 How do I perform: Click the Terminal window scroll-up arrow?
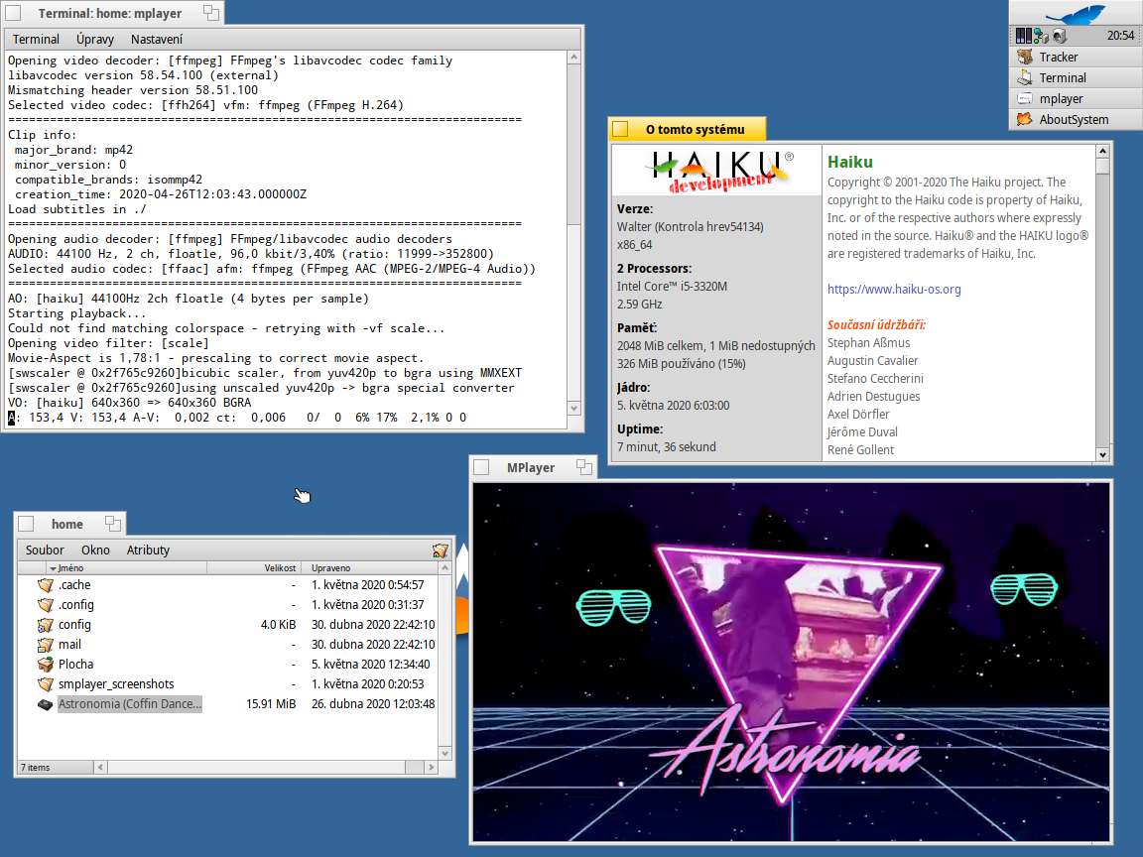tap(574, 57)
